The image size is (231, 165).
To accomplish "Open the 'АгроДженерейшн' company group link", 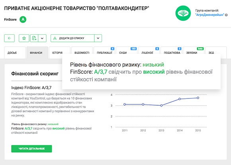I will click(209, 15).
